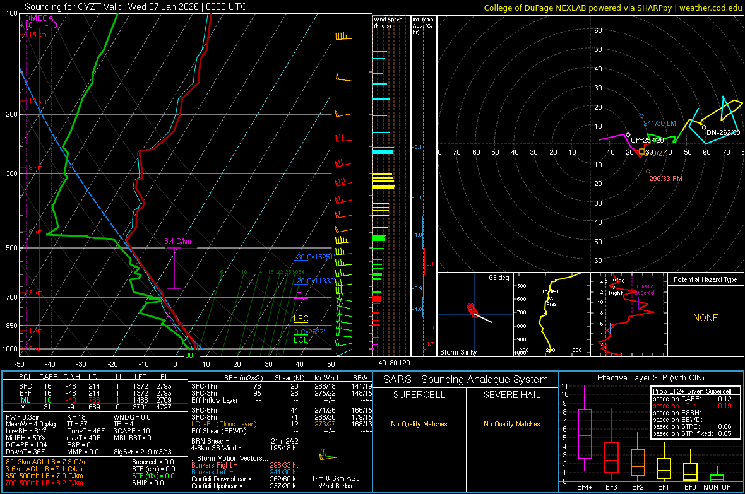Image resolution: width=745 pixels, height=494 pixels.
Task: Click the orange LCL-EL (Cloud Layer) row
Action: pyautogui.click(x=282, y=424)
